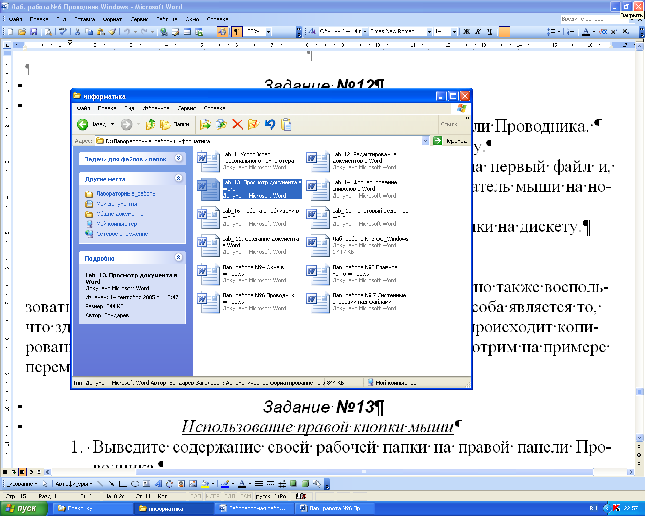Click the Superscript x² icon
Image resolution: width=645 pixels, height=516 pixels.
[x=614, y=32]
